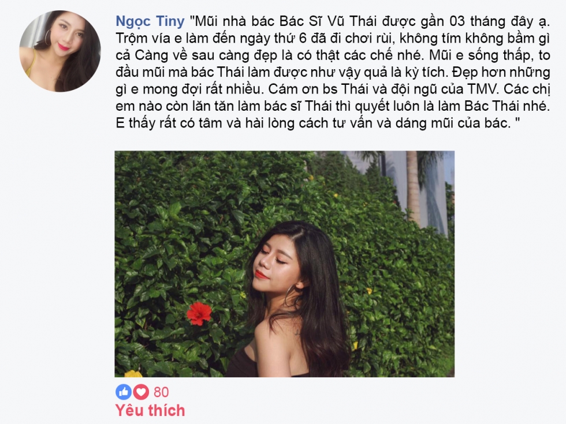Open the Ngọc Tiny profile name link
The image size is (566, 424).
coord(150,22)
